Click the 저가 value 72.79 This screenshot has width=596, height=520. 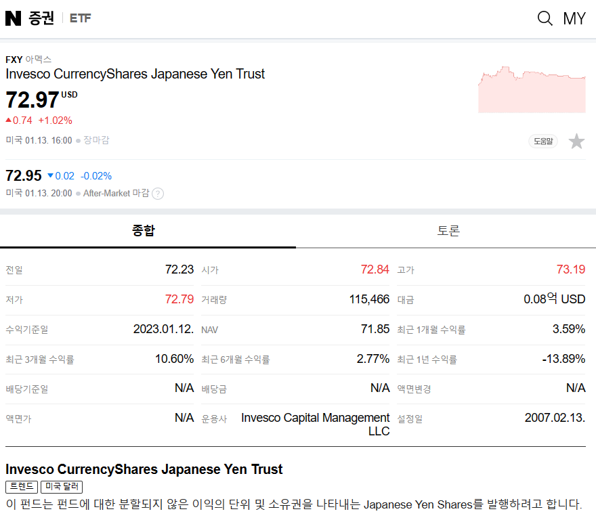pos(179,299)
